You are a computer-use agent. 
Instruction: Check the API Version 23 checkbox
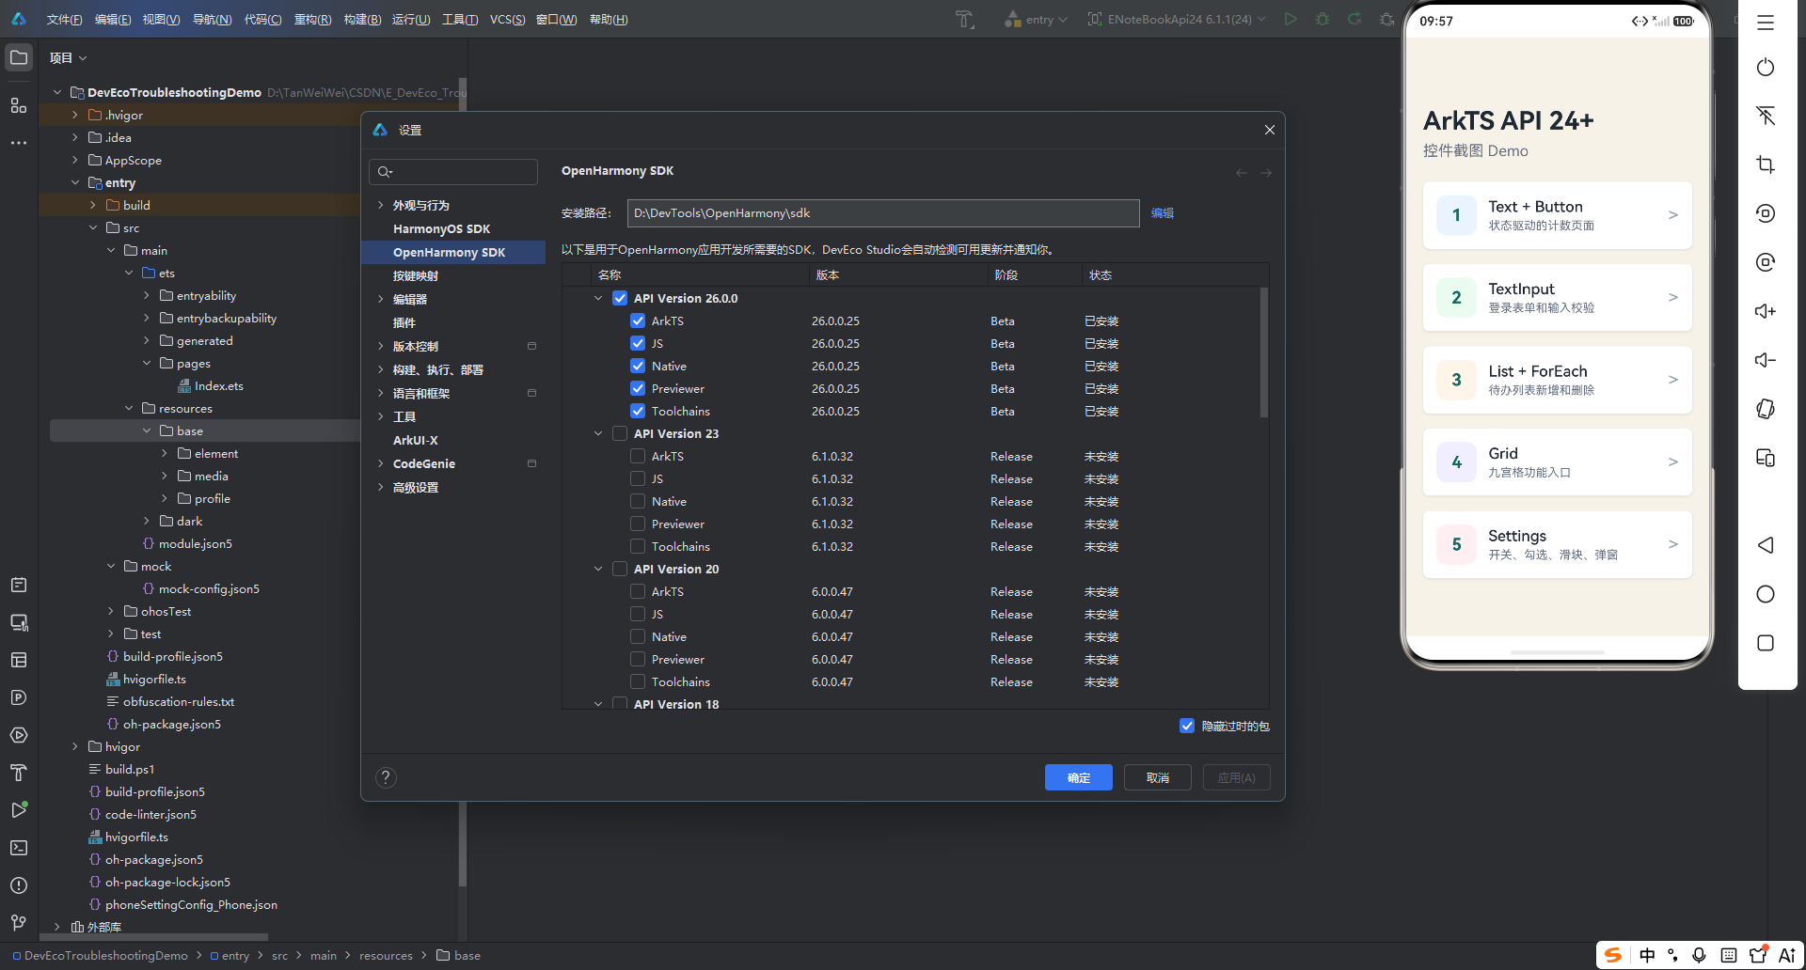click(620, 433)
